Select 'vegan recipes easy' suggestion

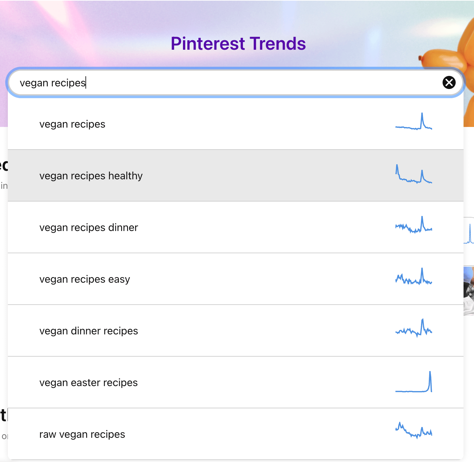point(85,279)
